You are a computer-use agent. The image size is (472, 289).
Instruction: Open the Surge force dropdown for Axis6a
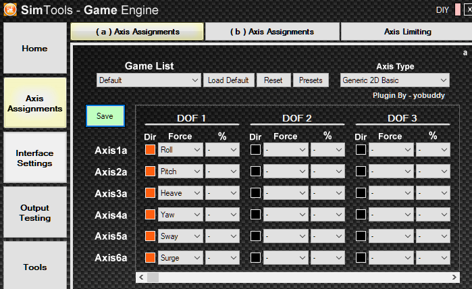pos(180,258)
